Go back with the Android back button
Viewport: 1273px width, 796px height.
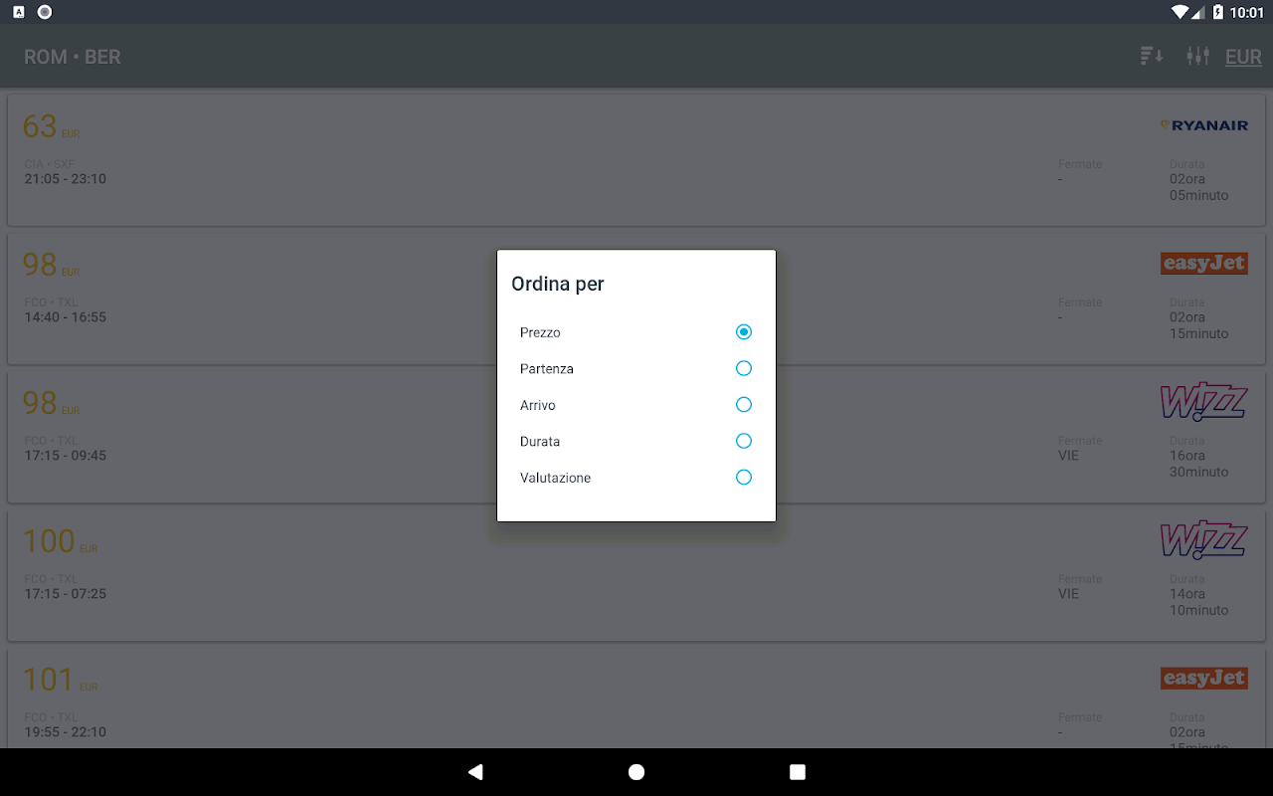(475, 772)
